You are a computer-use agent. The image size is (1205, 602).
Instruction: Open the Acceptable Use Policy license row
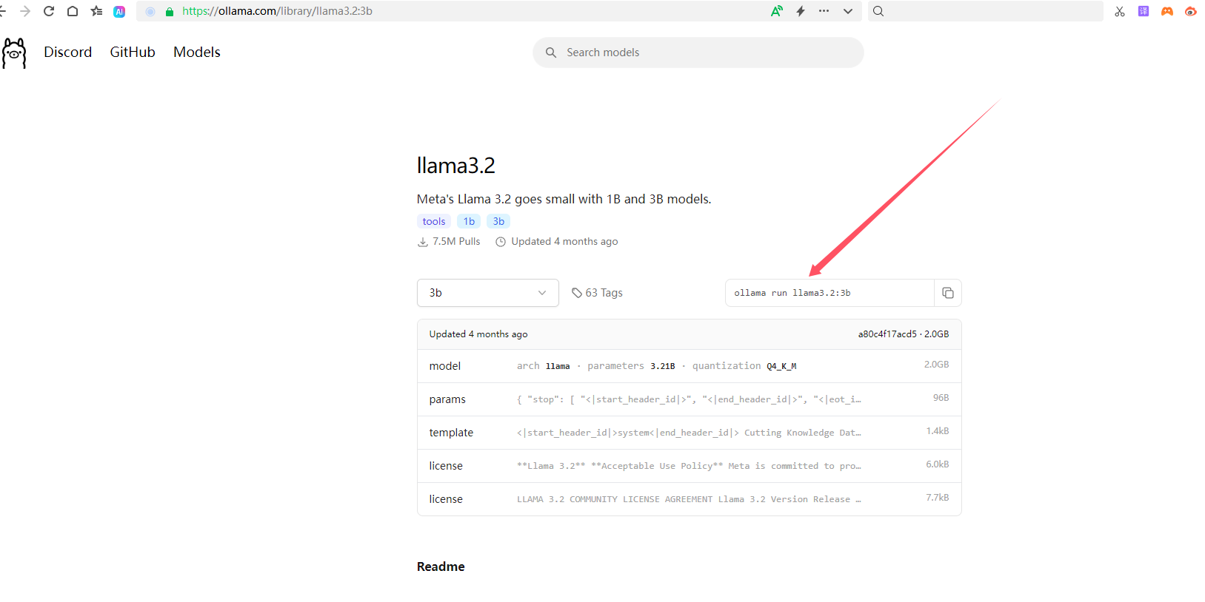coord(689,466)
